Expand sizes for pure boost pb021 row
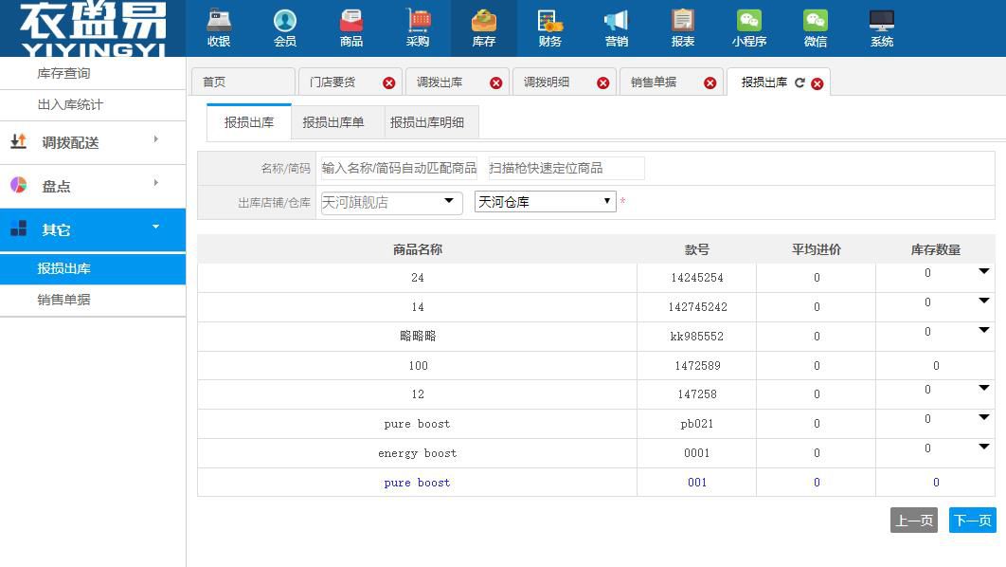The height and width of the screenshot is (567, 1006). coord(983,419)
